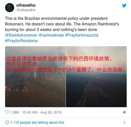The image size is (131, 127).
Task: Open the @BadAstronomer mention
Action: point(21,35)
